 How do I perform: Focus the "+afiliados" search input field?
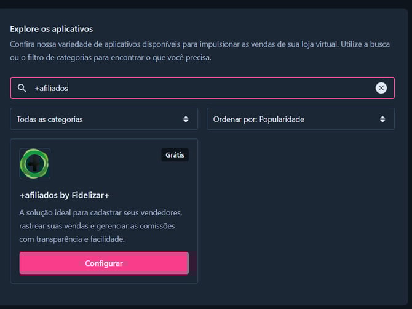(x=202, y=88)
